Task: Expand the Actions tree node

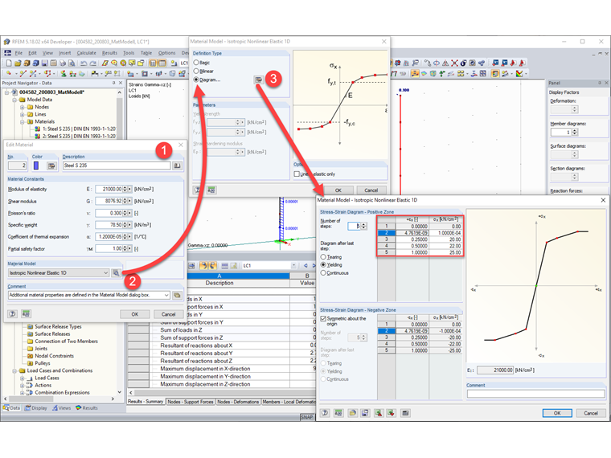Action: [23, 386]
